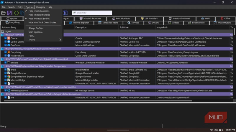This screenshot has width=236, height=132.
Task: Click the battery icon in system tray
Action: 221,130
